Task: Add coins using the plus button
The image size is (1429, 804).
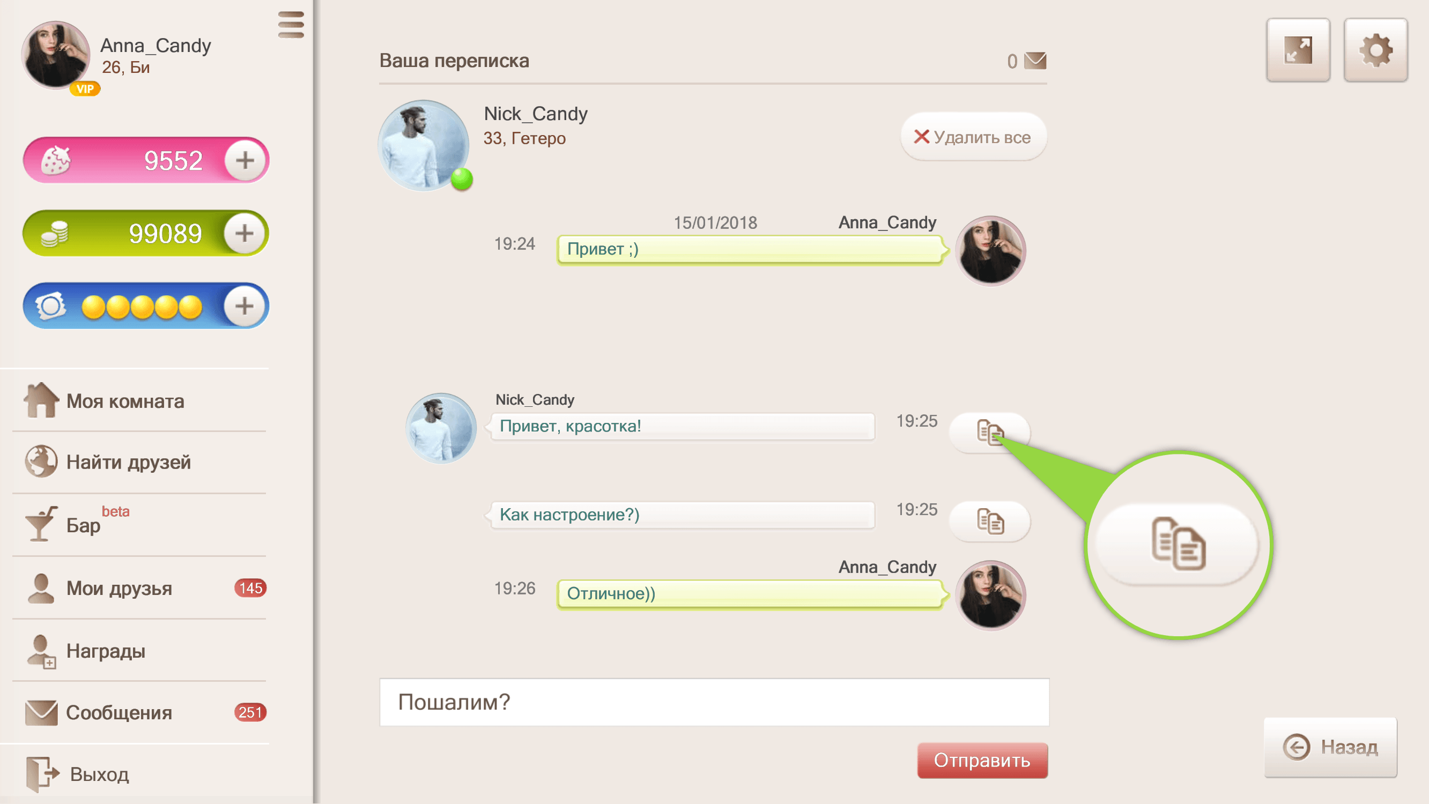Action: (x=245, y=233)
